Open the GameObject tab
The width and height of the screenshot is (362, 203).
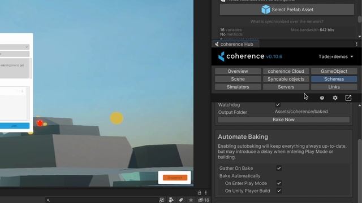[334, 72]
